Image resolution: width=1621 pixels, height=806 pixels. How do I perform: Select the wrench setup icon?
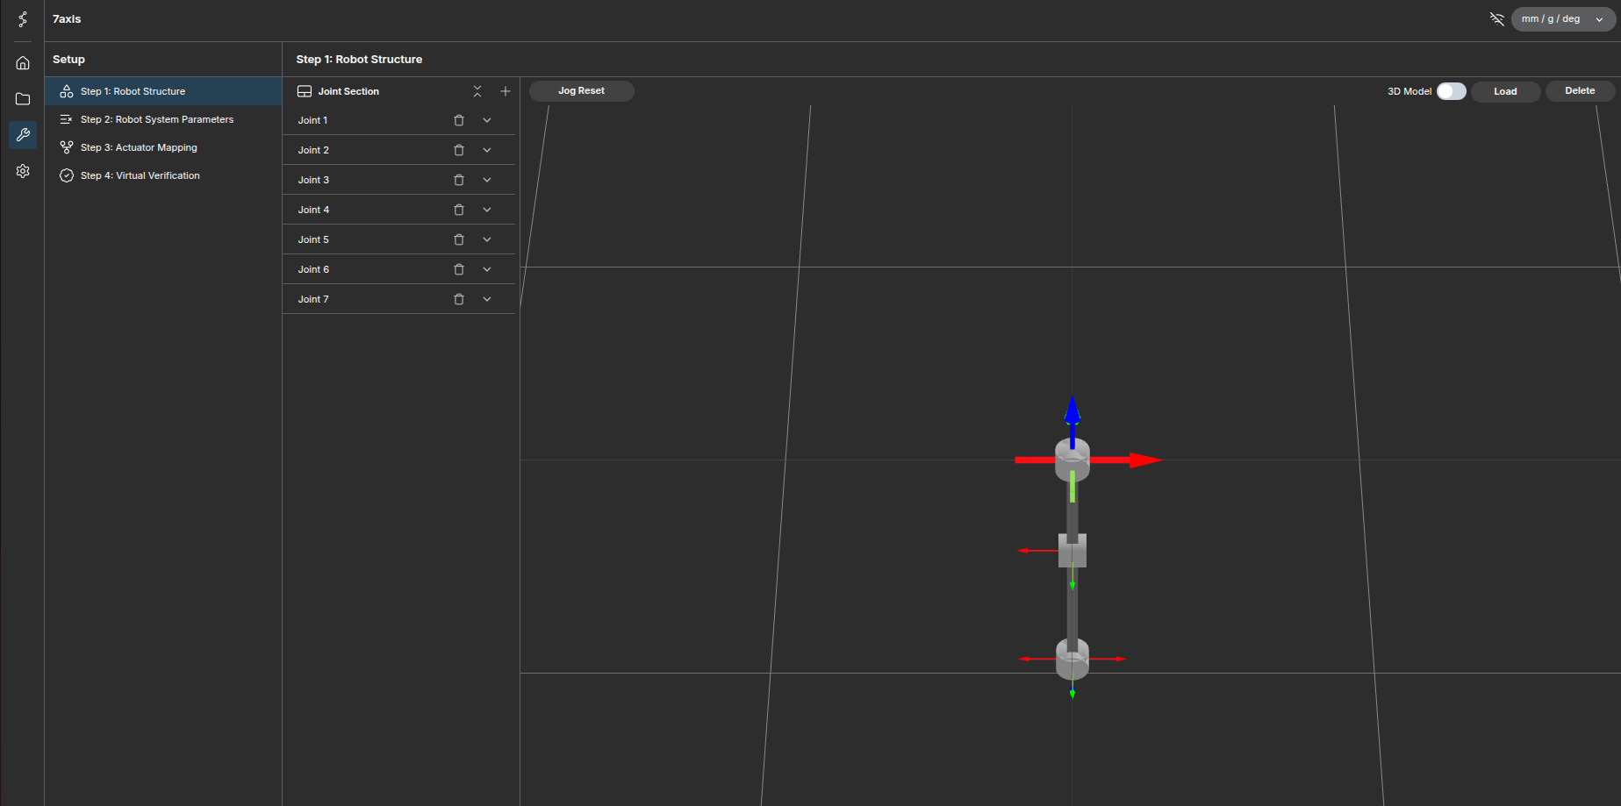click(23, 135)
